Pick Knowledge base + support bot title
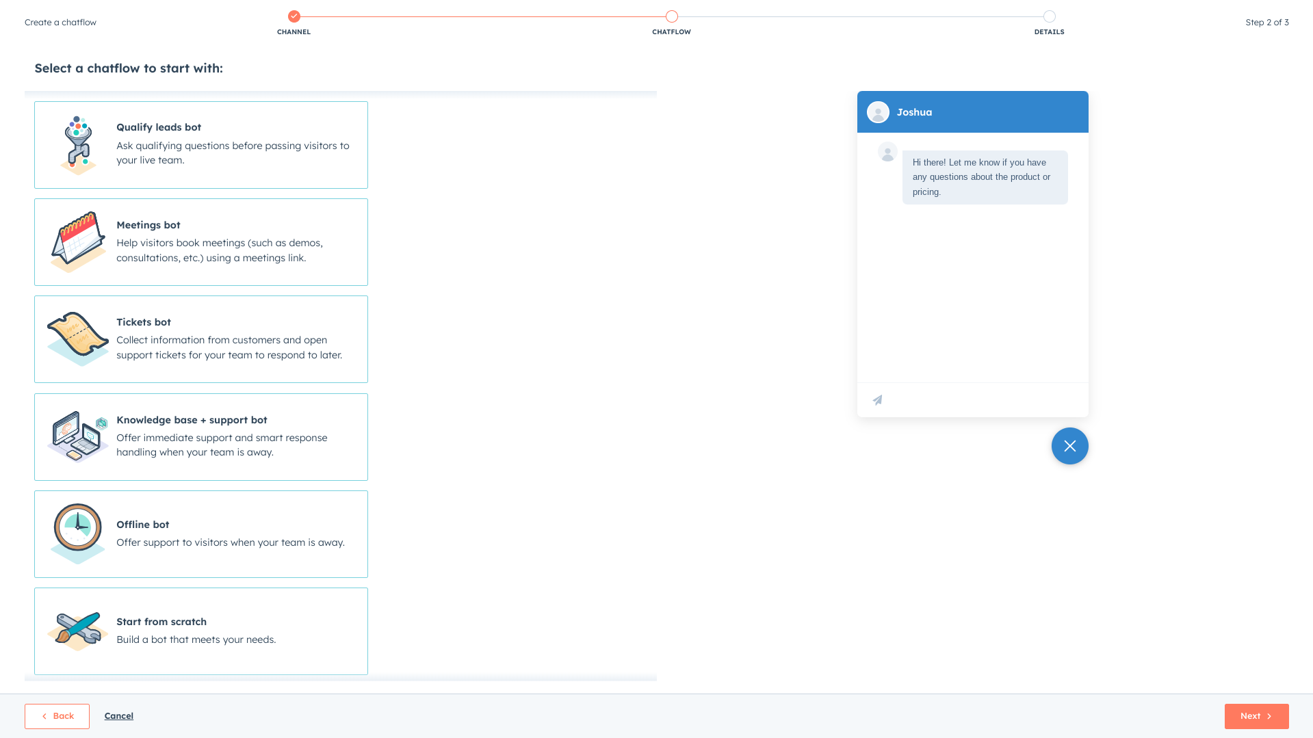 (192, 420)
